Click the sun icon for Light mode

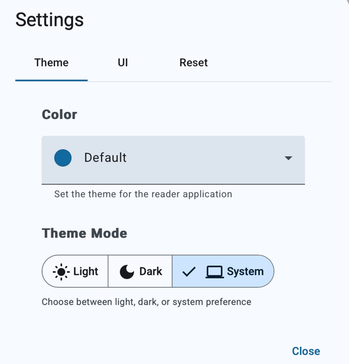(62, 272)
